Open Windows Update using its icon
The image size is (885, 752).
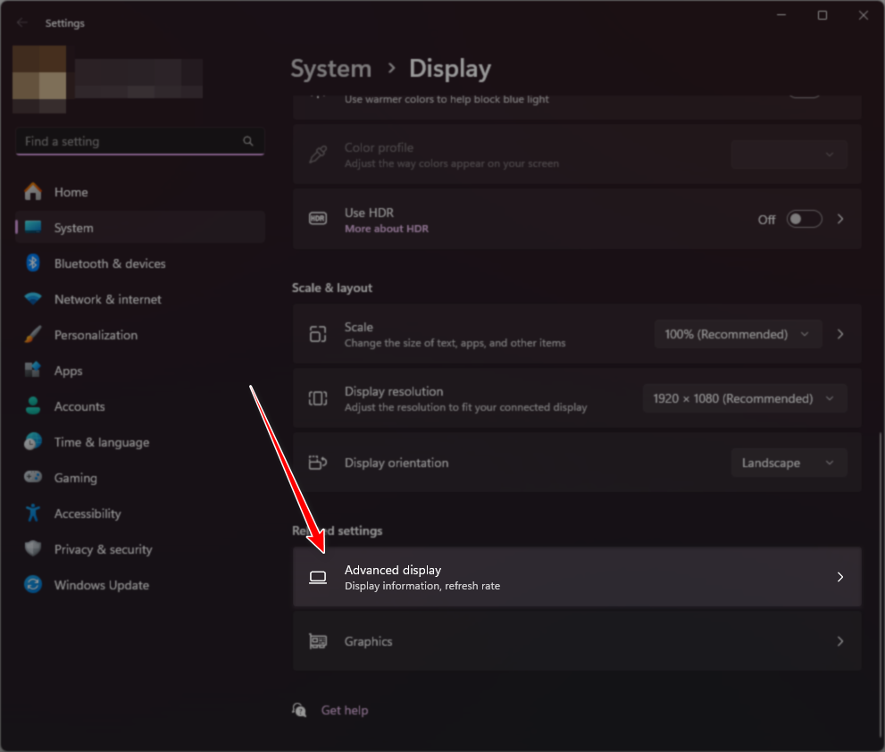pyautogui.click(x=33, y=585)
